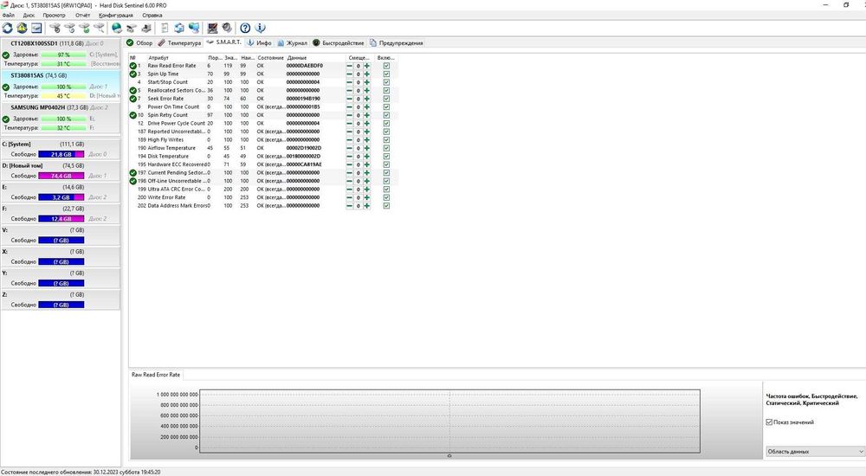The height and width of the screenshot is (476, 866).
Task: Click offset value field for Raw Read Error Rate
Action: 358,66
